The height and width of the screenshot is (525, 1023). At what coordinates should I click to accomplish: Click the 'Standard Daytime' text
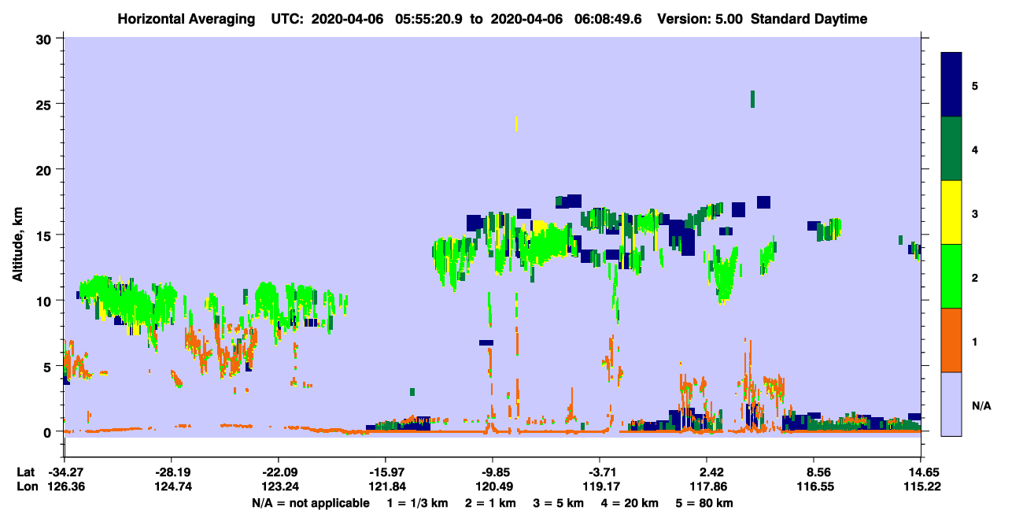[x=809, y=19]
